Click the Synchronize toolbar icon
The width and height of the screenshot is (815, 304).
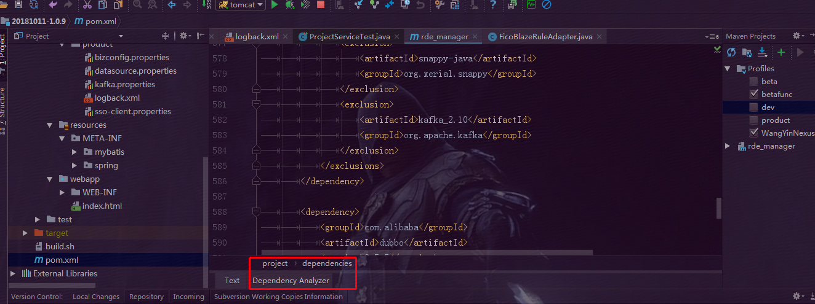[33, 5]
